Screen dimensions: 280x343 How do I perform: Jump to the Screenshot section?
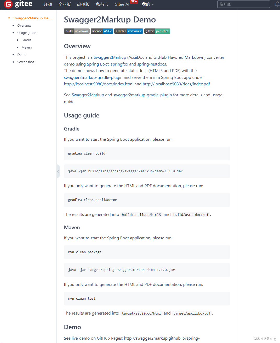(x=25, y=62)
